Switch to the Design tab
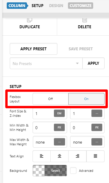 (56, 6)
